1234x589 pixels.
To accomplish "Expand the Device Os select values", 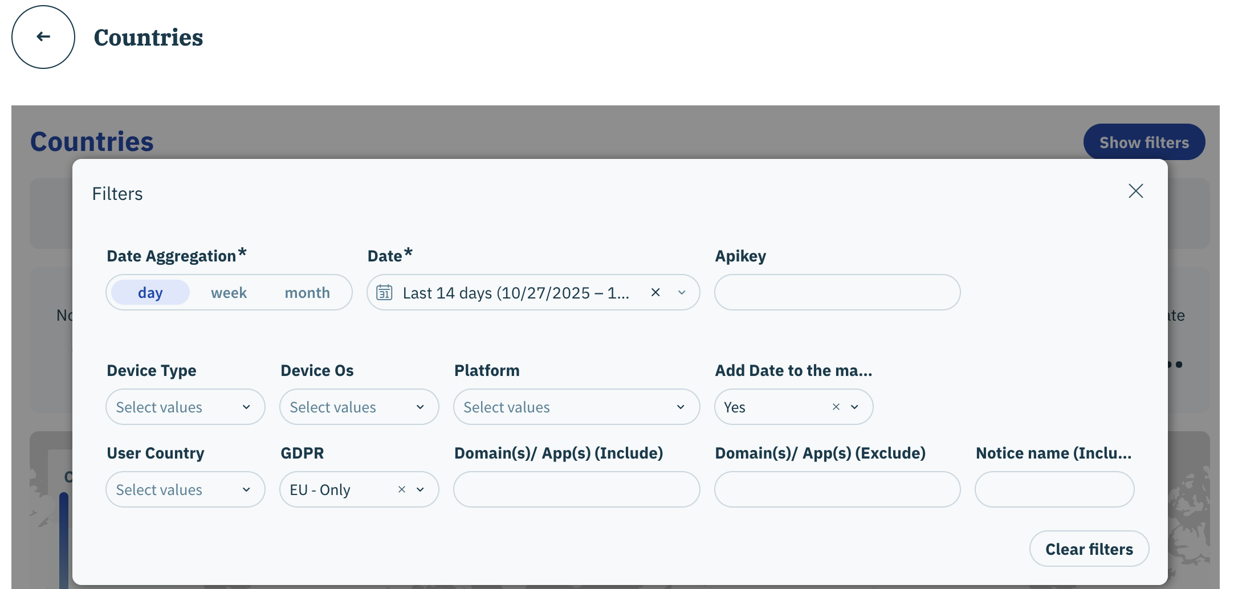I will pyautogui.click(x=359, y=407).
